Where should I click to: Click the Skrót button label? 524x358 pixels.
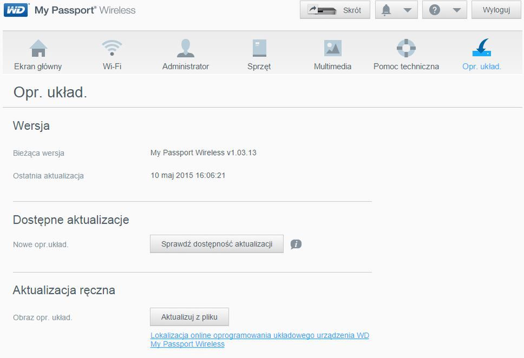(x=352, y=10)
